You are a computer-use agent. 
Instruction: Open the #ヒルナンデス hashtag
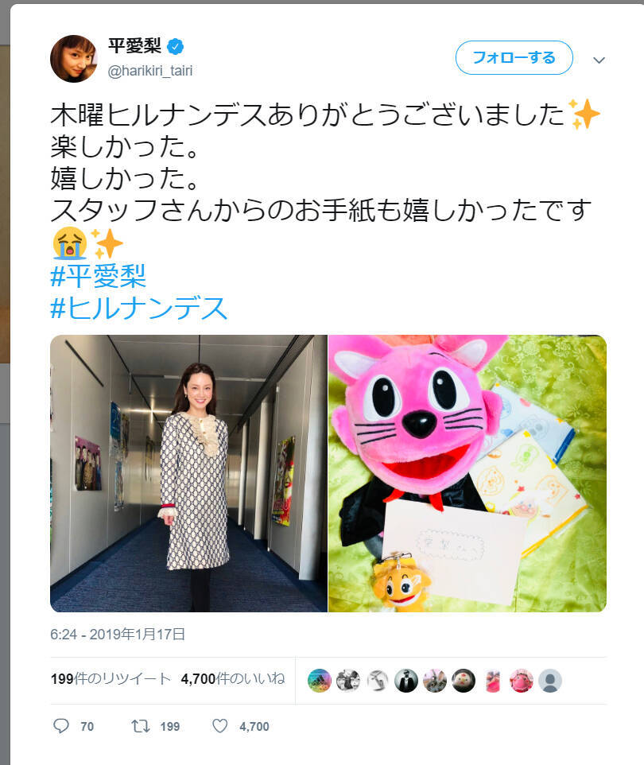tap(139, 309)
